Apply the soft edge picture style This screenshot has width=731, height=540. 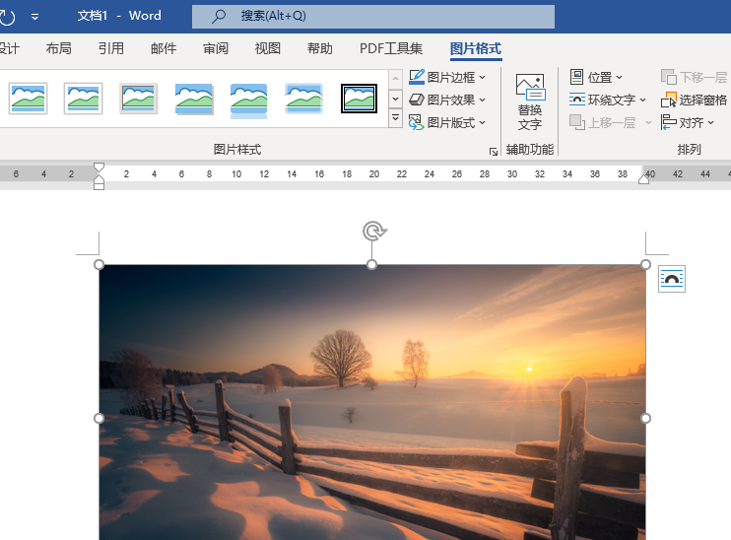304,99
